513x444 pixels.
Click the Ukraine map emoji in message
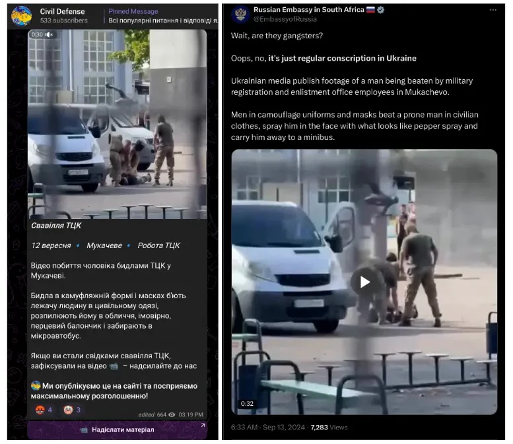tap(36, 385)
